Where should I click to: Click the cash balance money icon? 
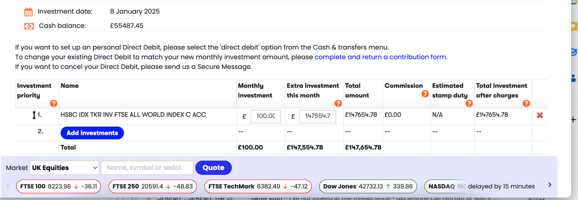click(x=29, y=26)
